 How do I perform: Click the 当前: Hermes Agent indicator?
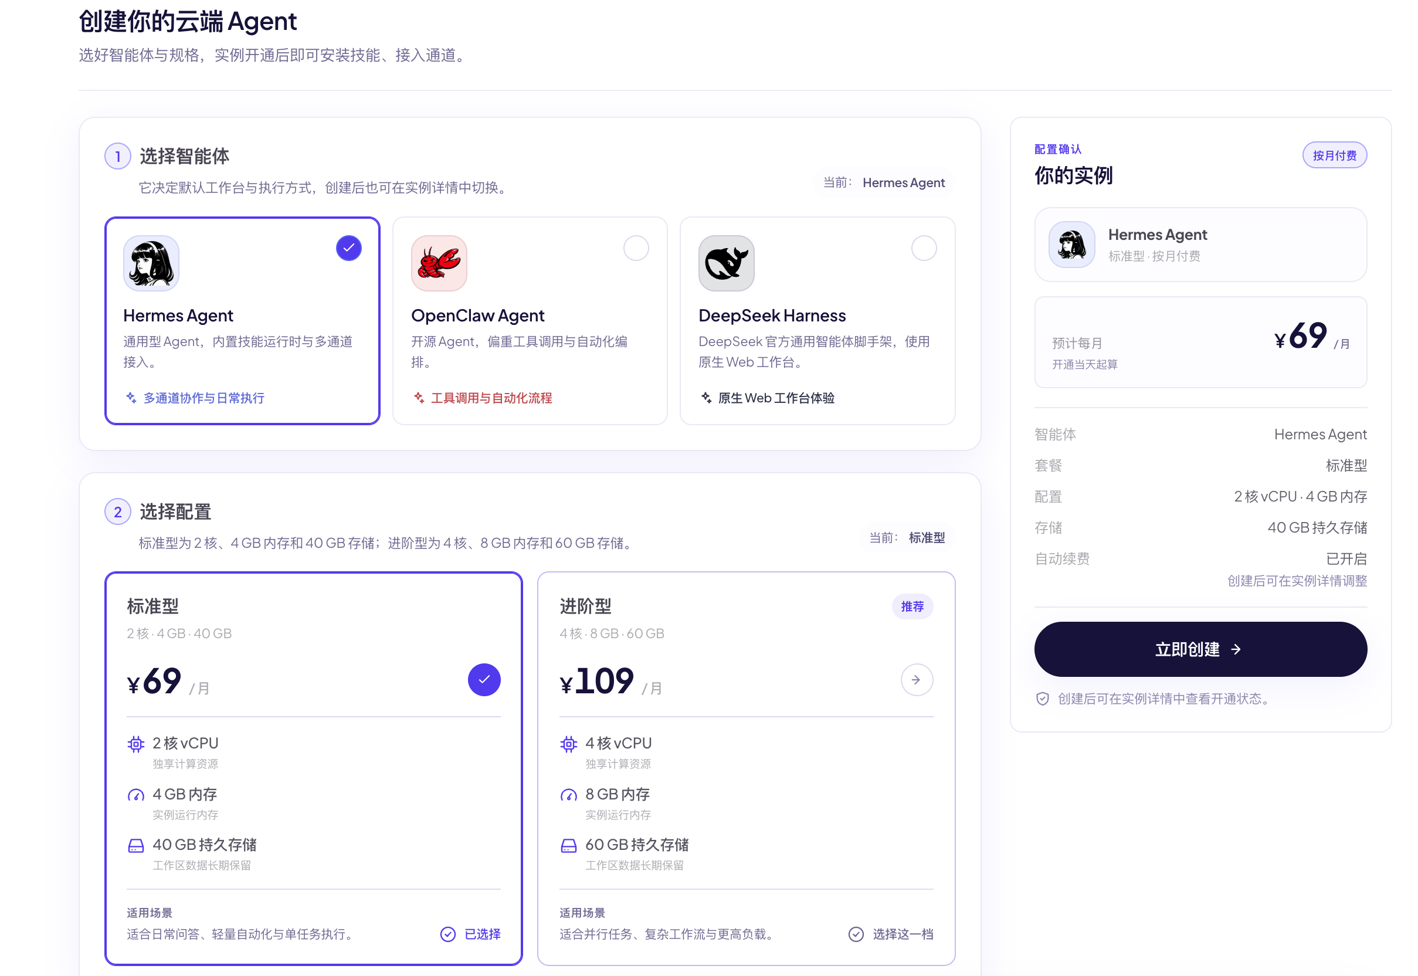pyautogui.click(x=884, y=183)
